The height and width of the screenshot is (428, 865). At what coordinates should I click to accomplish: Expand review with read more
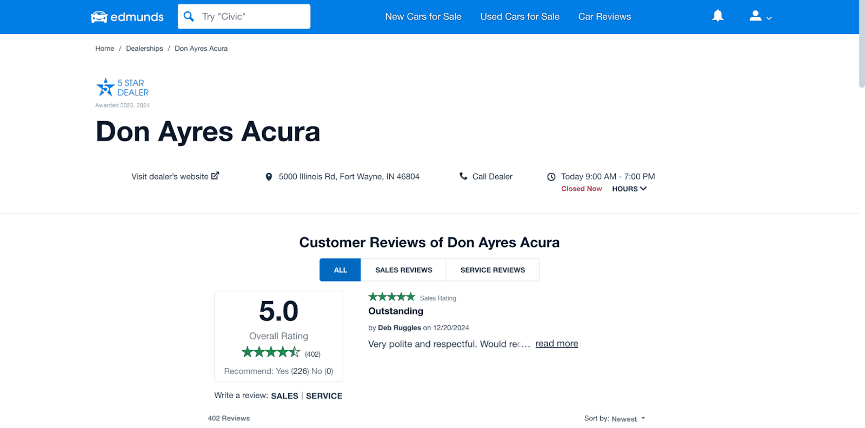(556, 344)
